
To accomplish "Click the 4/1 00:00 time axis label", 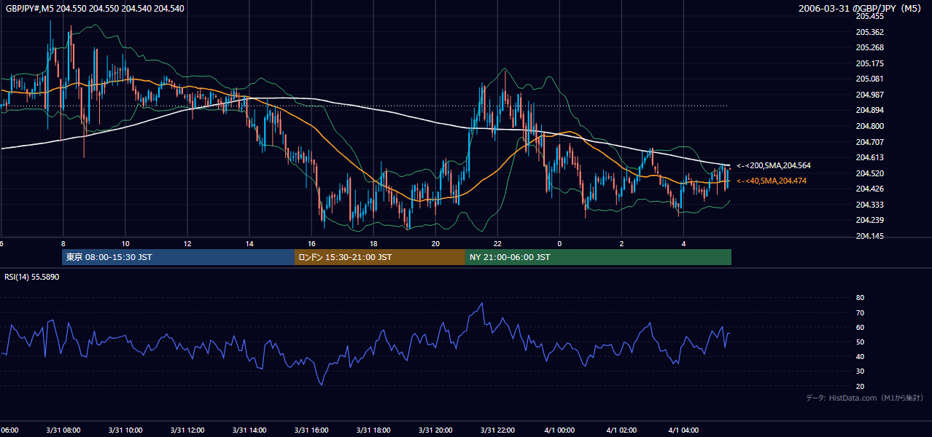I will (x=559, y=430).
